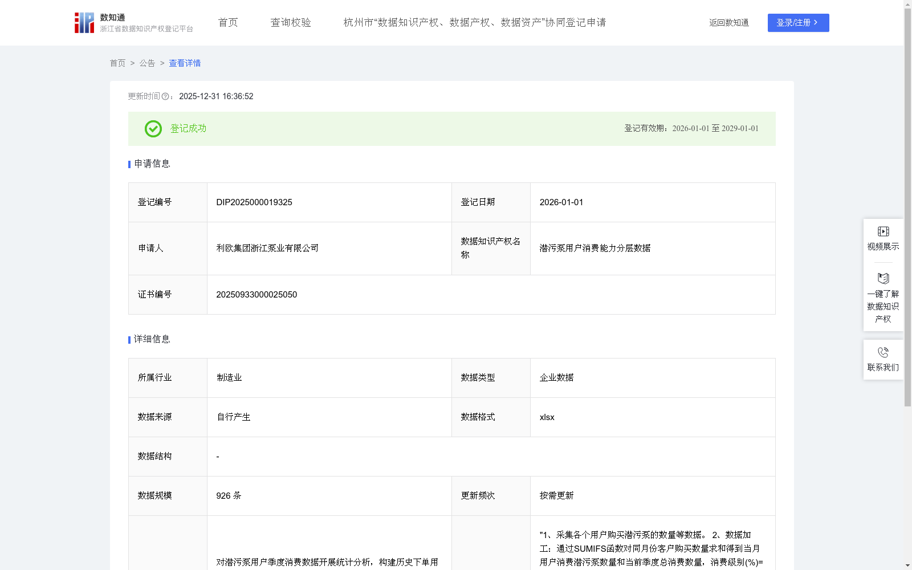Click the 申请人 label cell
Image resolution: width=912 pixels, height=570 pixels.
pyautogui.click(x=168, y=249)
